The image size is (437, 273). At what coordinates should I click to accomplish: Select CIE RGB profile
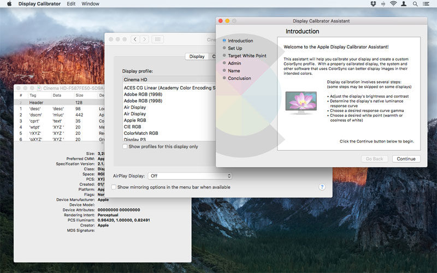coord(169,127)
